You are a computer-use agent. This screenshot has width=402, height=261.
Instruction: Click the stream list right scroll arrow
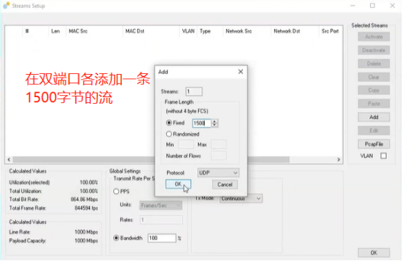click(x=339, y=159)
